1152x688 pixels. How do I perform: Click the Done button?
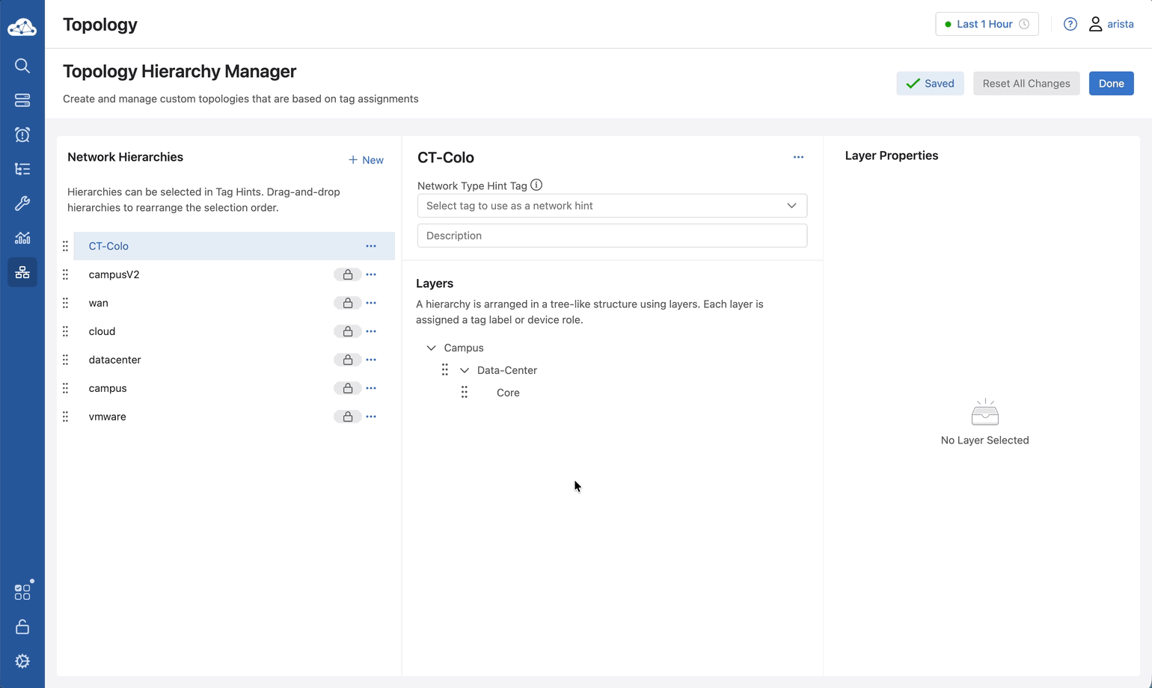(1111, 83)
